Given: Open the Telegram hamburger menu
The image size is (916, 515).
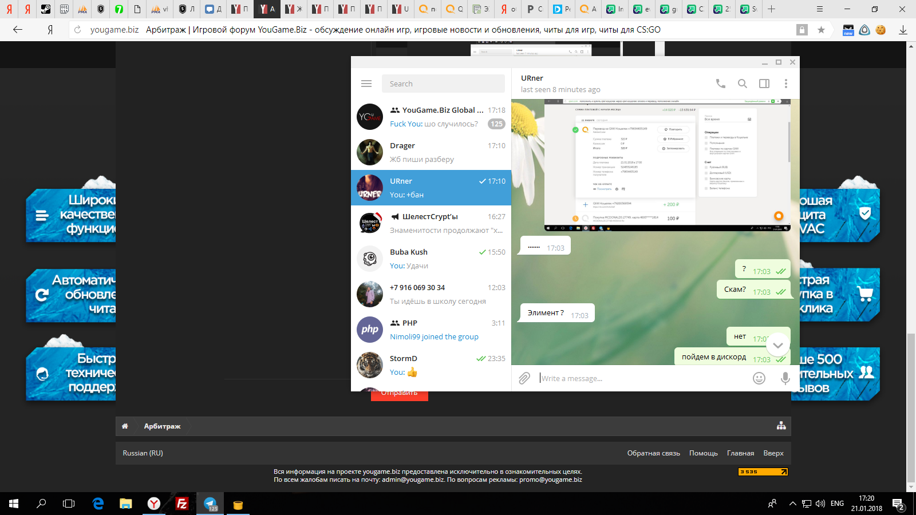Looking at the screenshot, I should (366, 84).
